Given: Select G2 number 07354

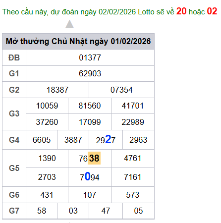Looking at the screenshot, I should click(x=121, y=90).
